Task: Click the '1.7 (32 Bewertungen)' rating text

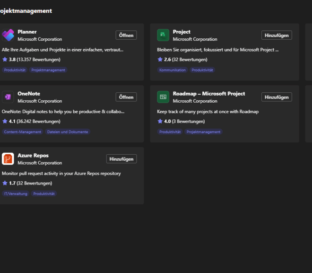Action: click(x=31, y=184)
